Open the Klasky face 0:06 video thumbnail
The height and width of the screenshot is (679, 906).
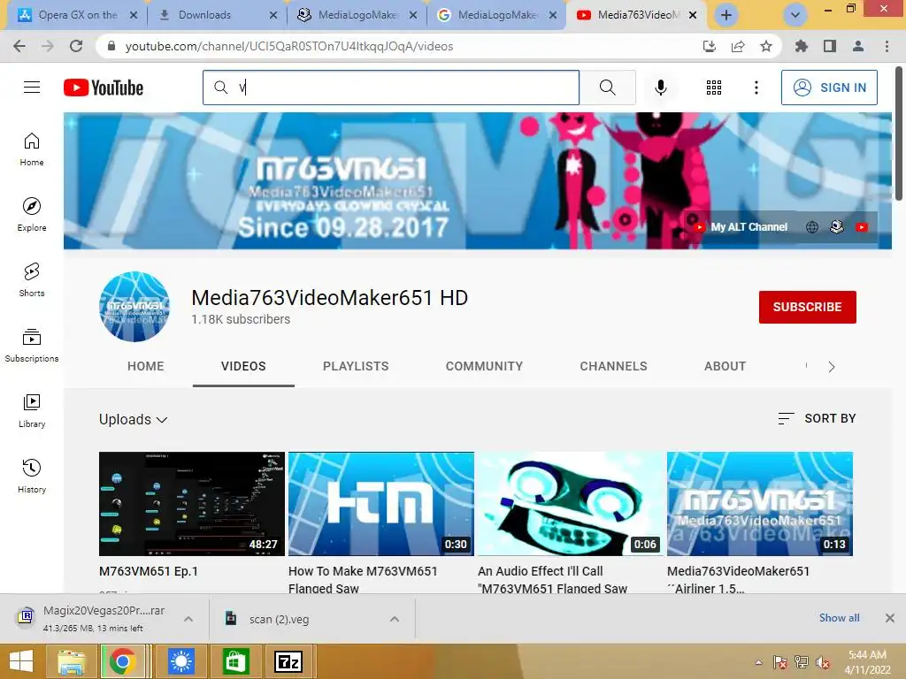click(571, 503)
